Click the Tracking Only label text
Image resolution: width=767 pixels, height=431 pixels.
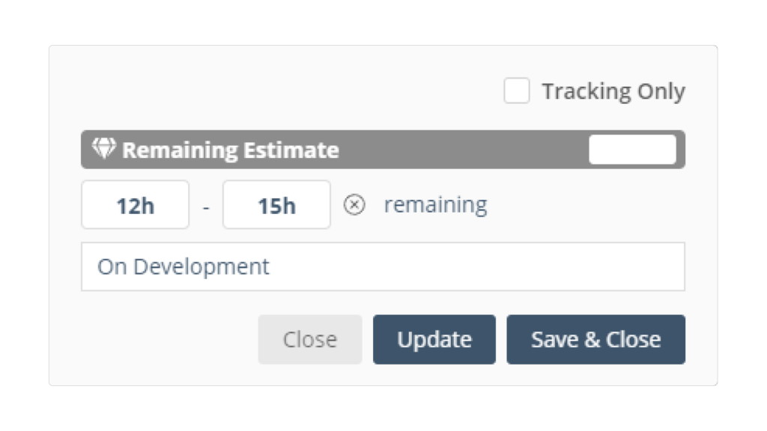coord(613,91)
